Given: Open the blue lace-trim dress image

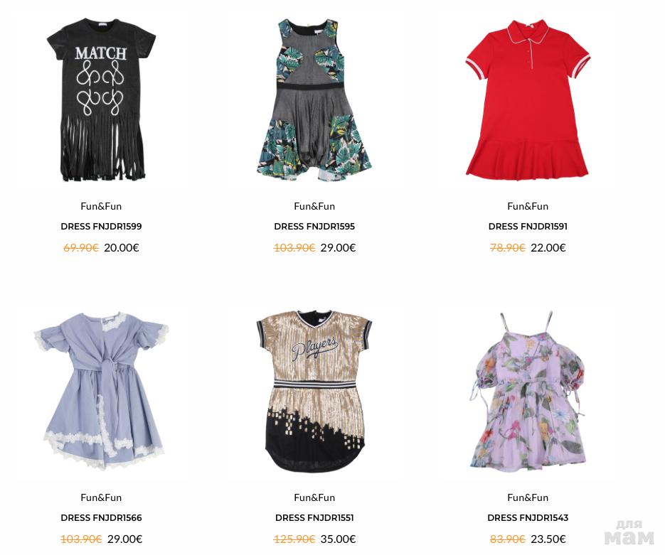Looking at the screenshot, I should 101,391.
